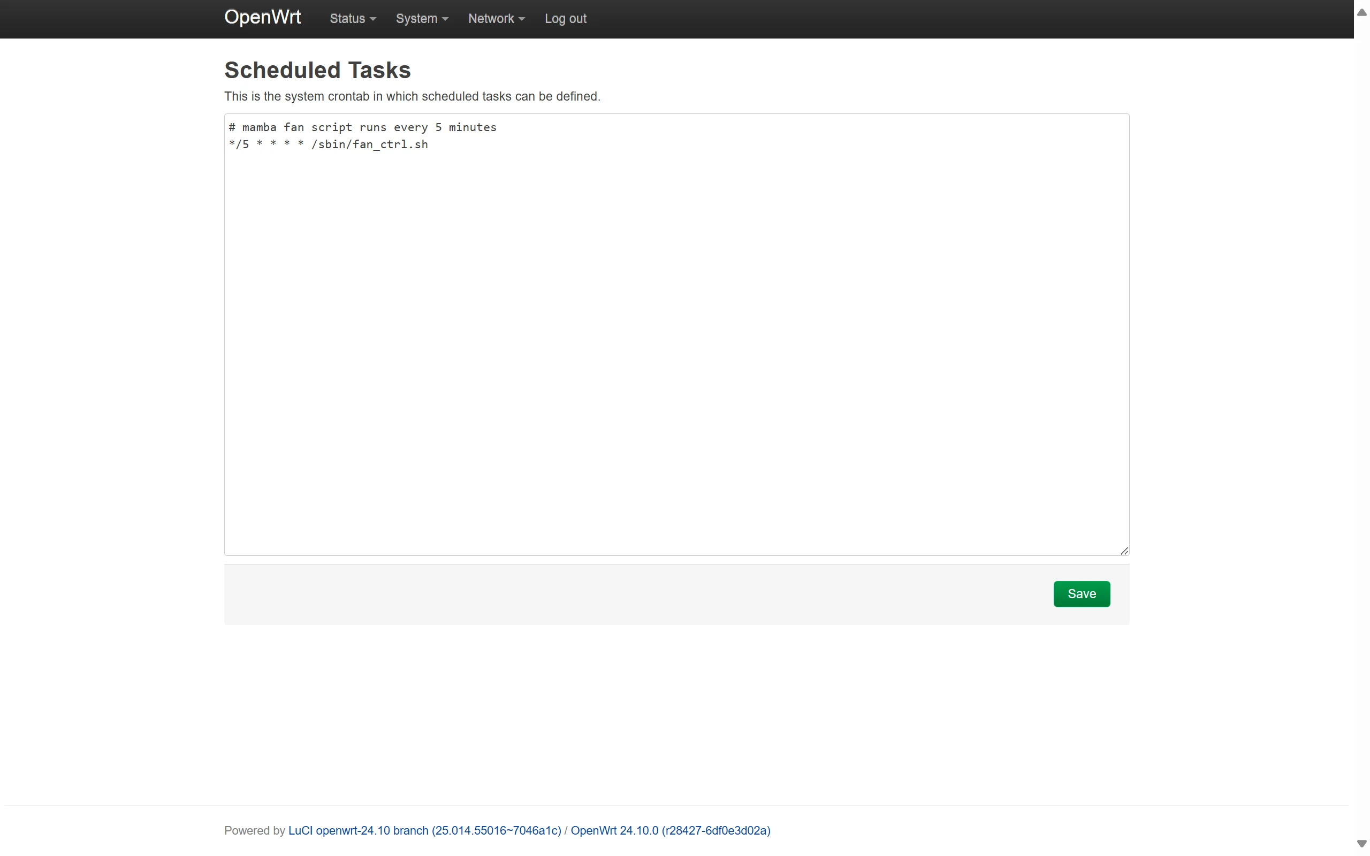Click the scrollbar down arrow
Screen dimensions: 1370x856
pos(1361,844)
